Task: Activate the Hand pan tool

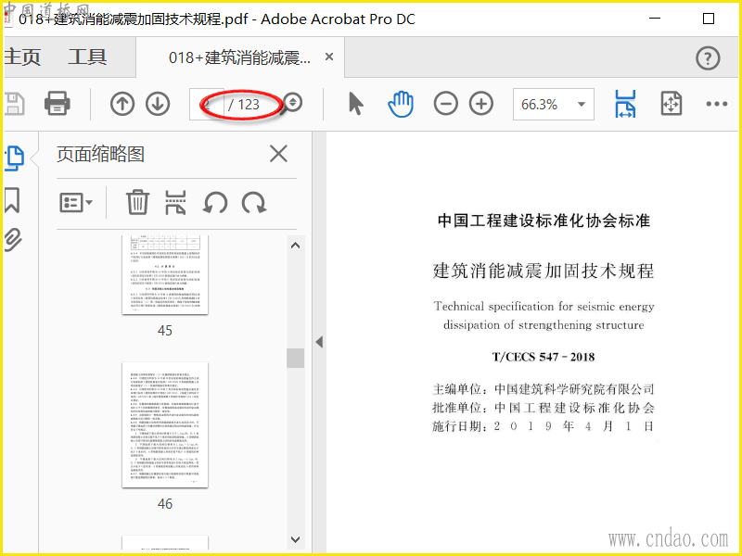Action: (401, 104)
